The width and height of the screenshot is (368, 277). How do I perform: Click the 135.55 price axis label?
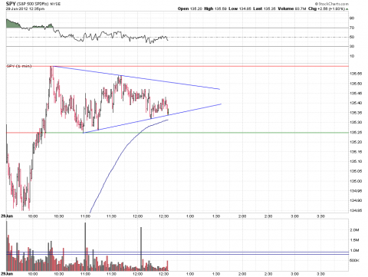click(x=356, y=74)
